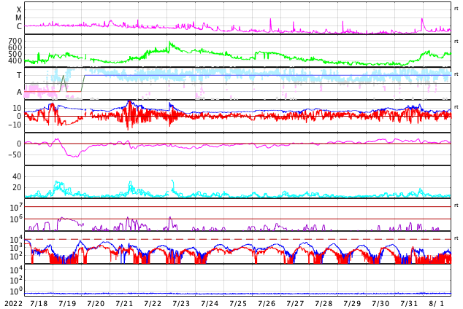Click the M flare class axis label
The image size is (463, 309).
(19, 18)
